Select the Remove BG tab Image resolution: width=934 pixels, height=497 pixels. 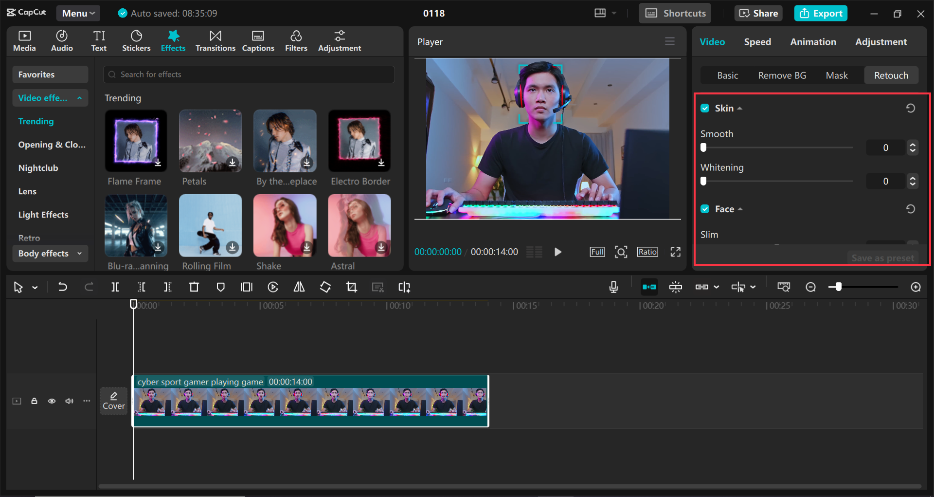pyautogui.click(x=782, y=75)
